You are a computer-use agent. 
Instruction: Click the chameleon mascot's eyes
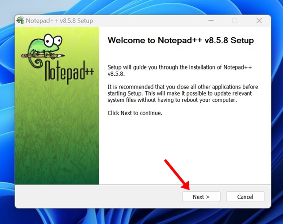coord(53,40)
